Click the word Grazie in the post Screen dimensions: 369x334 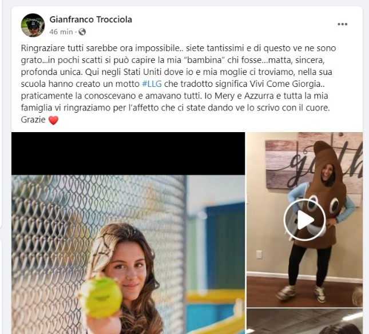click(x=33, y=120)
